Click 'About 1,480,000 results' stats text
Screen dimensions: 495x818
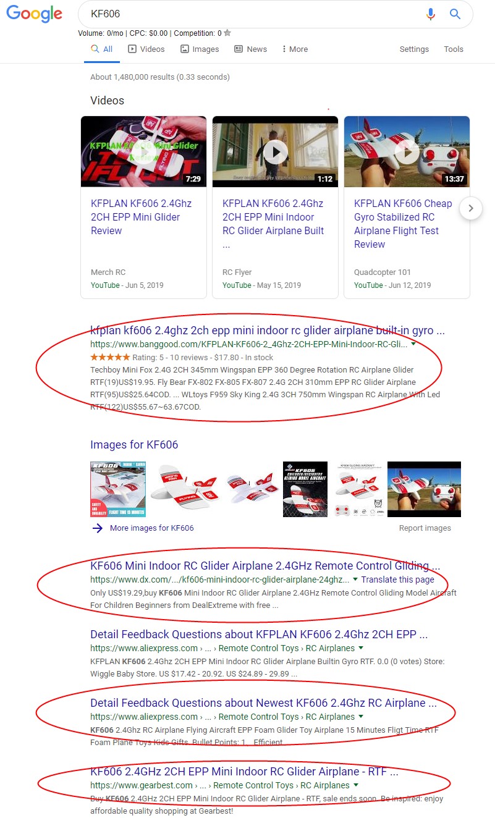pyautogui.click(x=160, y=77)
